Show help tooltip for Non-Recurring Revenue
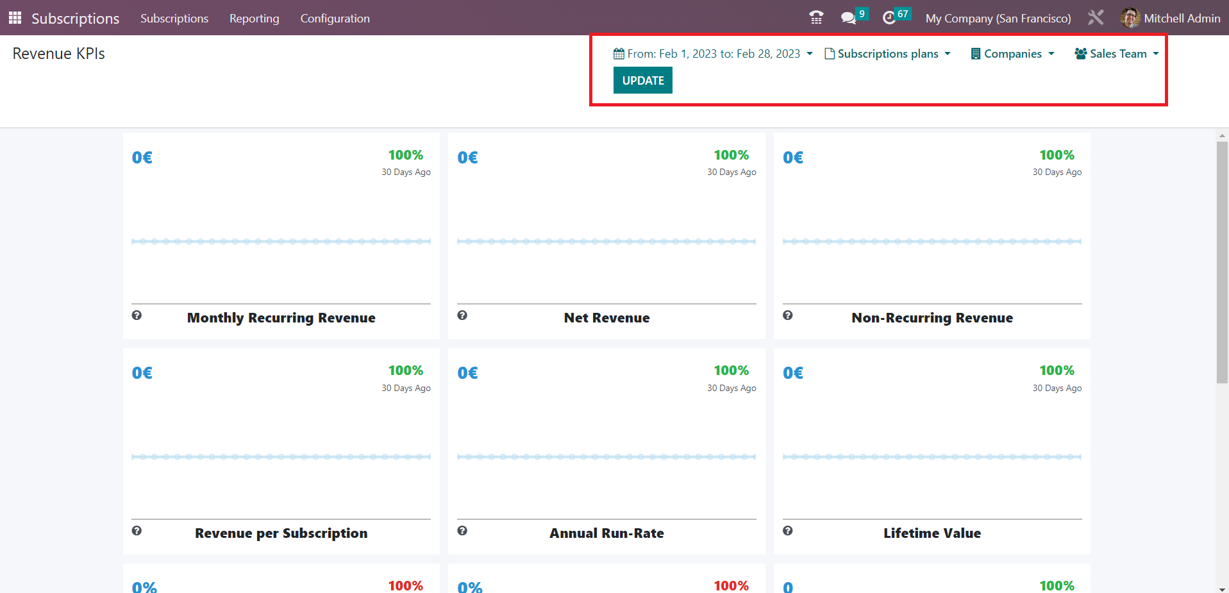Image resolution: width=1229 pixels, height=593 pixels. [x=788, y=315]
